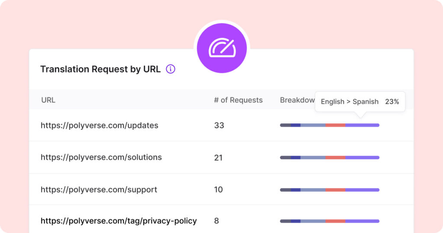Click red segment of solutions breakdown bar
443x233 pixels.
point(335,158)
